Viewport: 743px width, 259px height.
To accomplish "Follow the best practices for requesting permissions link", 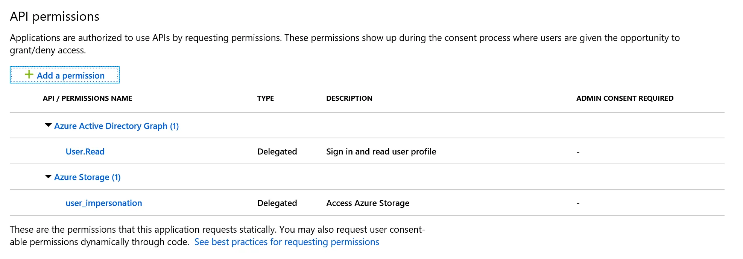I will (x=287, y=242).
